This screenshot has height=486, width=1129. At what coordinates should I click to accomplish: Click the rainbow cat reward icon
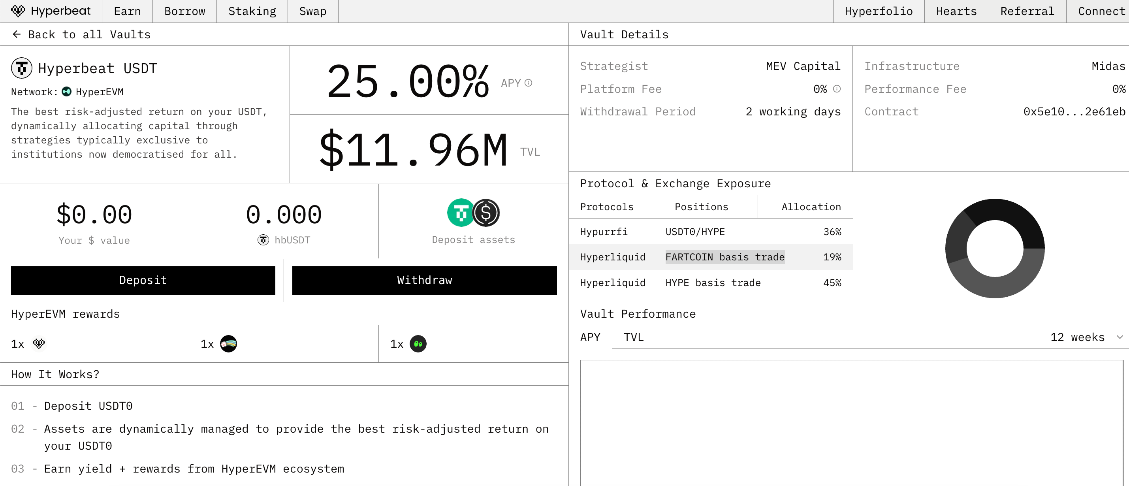coord(228,344)
